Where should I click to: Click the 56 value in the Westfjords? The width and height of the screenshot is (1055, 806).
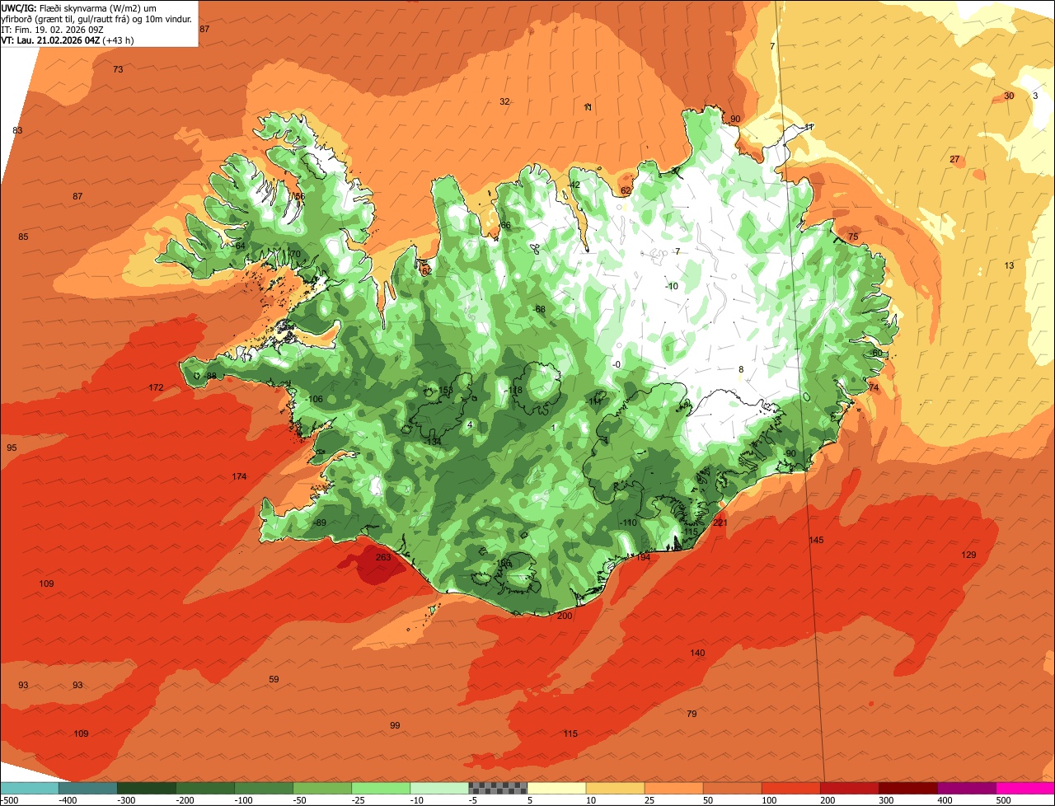click(x=299, y=196)
